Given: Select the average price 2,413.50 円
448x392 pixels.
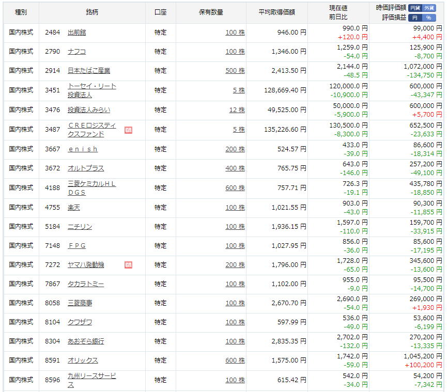Looking at the screenshot, I should pos(289,71).
